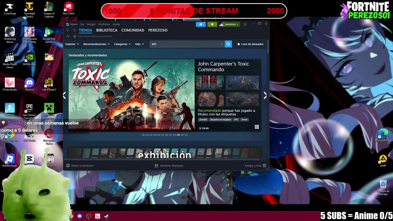
Task: Open Riot Client desktop icon
Action: coord(69,9)
